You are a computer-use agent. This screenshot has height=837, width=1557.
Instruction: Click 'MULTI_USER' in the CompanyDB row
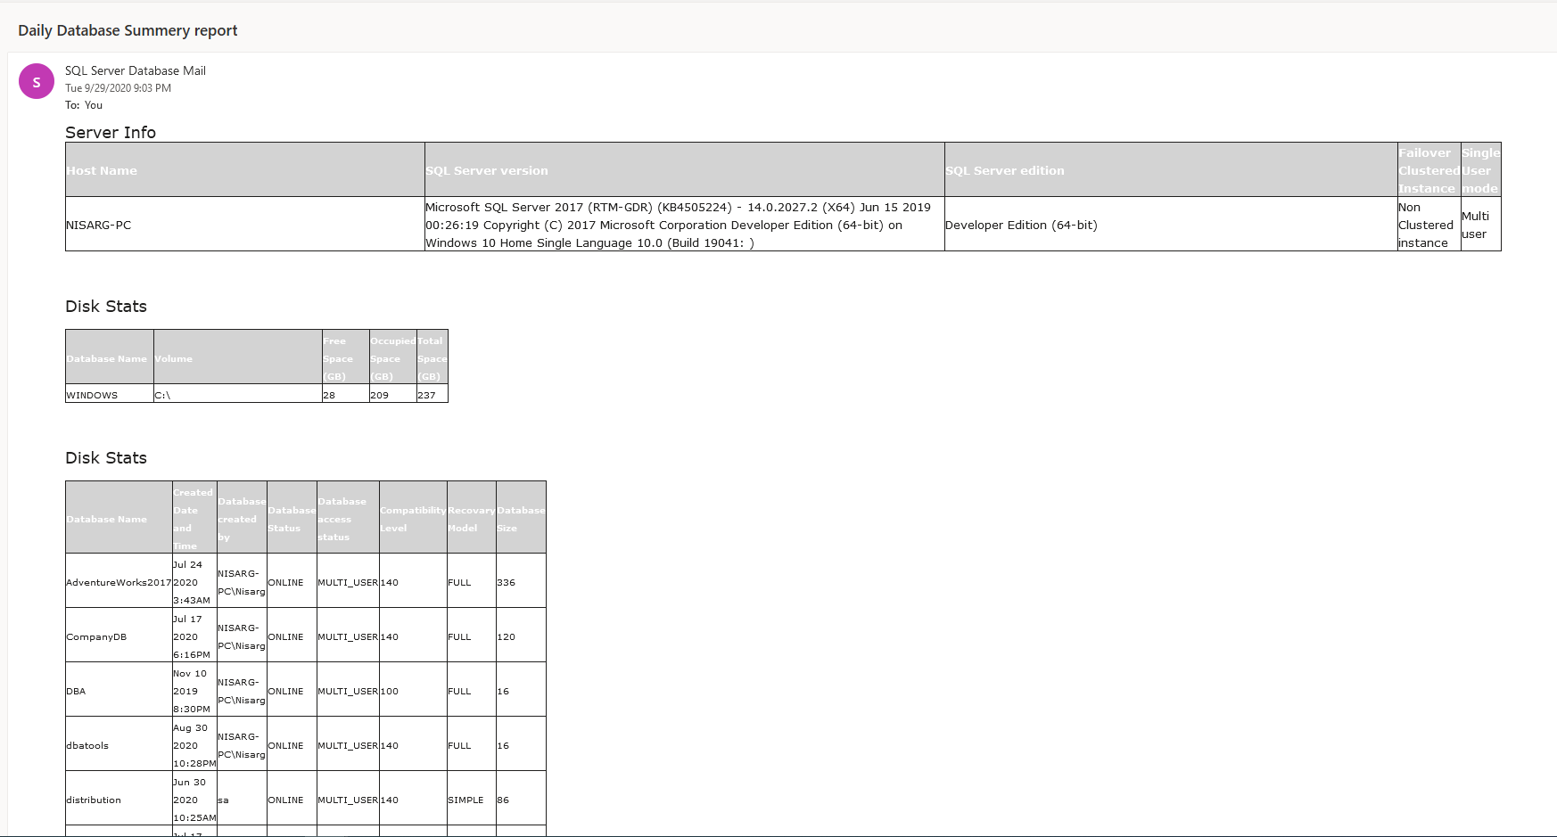click(348, 636)
